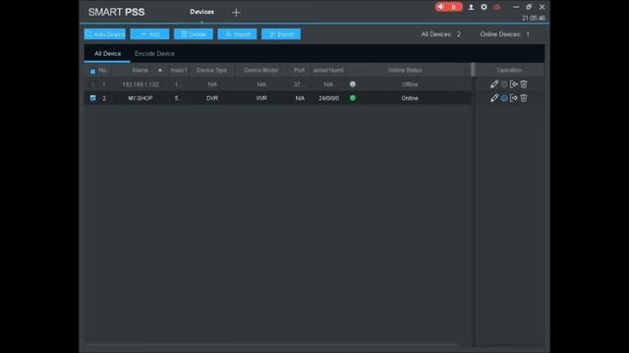Viewport: 629px width, 353px height.
Task: Click the No. column header
Action: coord(102,70)
